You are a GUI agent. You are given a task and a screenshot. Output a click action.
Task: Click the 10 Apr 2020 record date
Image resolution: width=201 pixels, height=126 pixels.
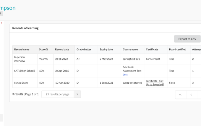[x=62, y=83]
